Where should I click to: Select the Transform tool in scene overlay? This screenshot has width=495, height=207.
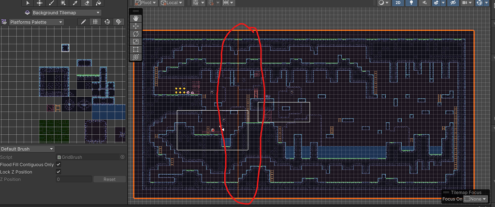pos(136,57)
